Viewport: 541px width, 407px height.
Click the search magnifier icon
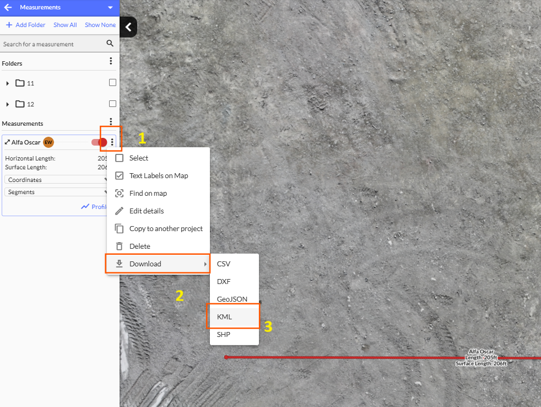coord(110,44)
